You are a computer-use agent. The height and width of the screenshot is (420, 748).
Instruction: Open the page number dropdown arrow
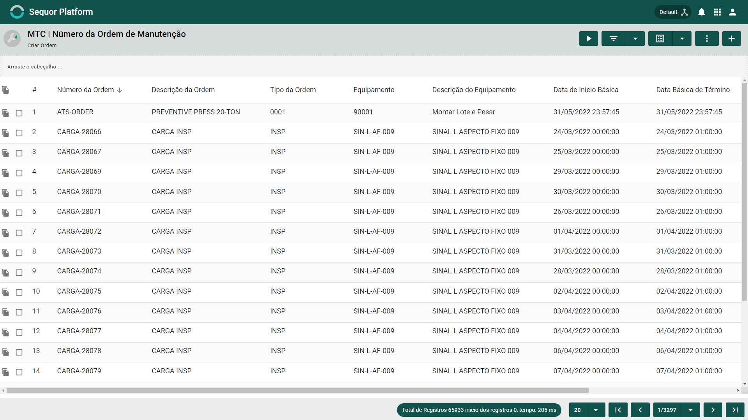(x=690, y=410)
